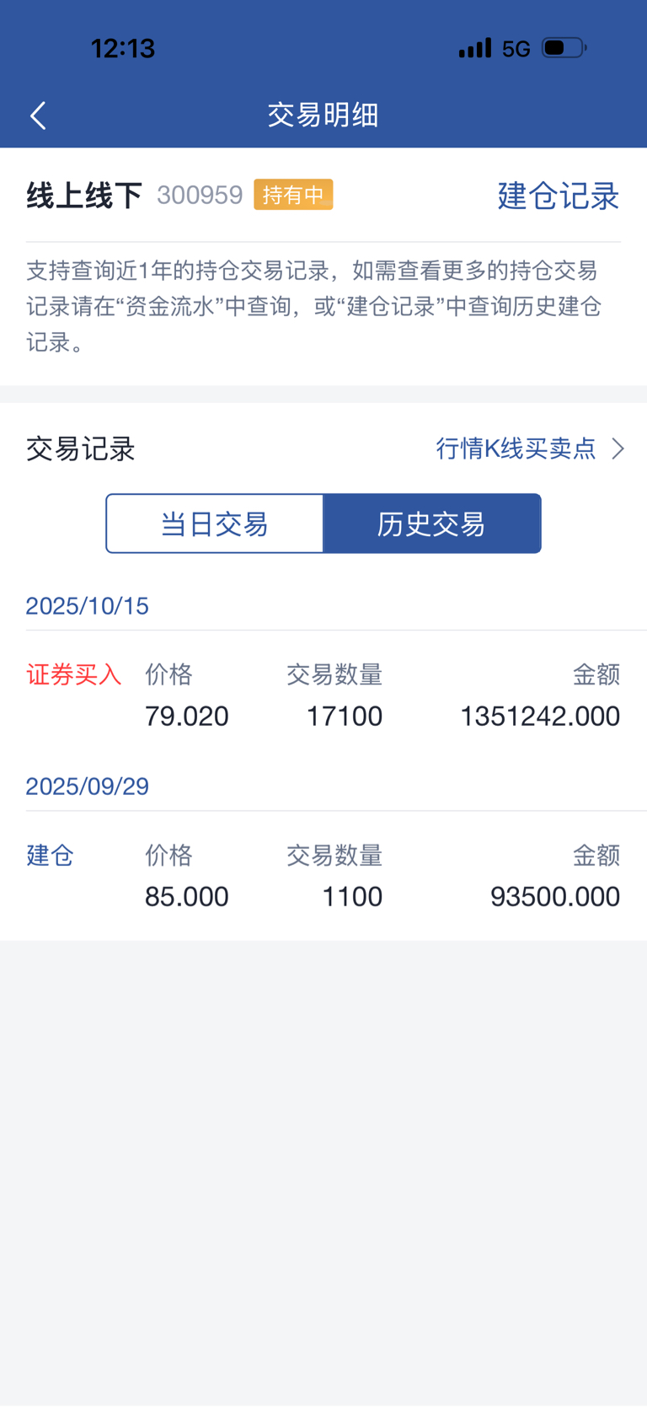Screen dimensions: 647x1407
Task: Tap the 交易明细 page title
Action: click(x=323, y=115)
